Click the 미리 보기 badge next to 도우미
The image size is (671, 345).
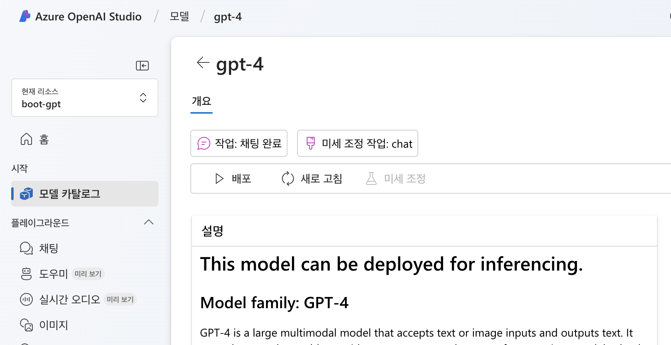pos(88,274)
